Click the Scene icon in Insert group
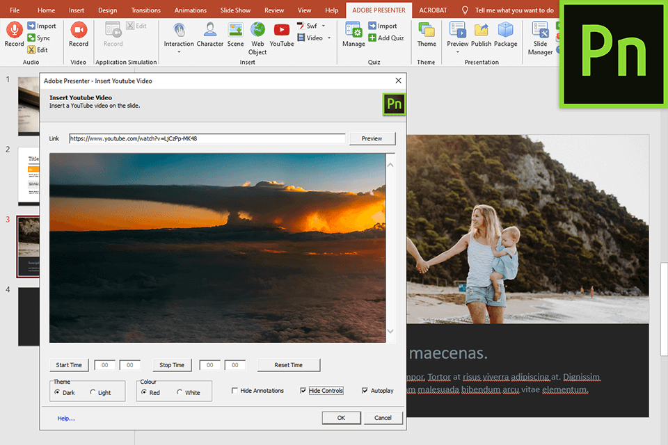This screenshot has width=668, height=445. tap(236, 30)
